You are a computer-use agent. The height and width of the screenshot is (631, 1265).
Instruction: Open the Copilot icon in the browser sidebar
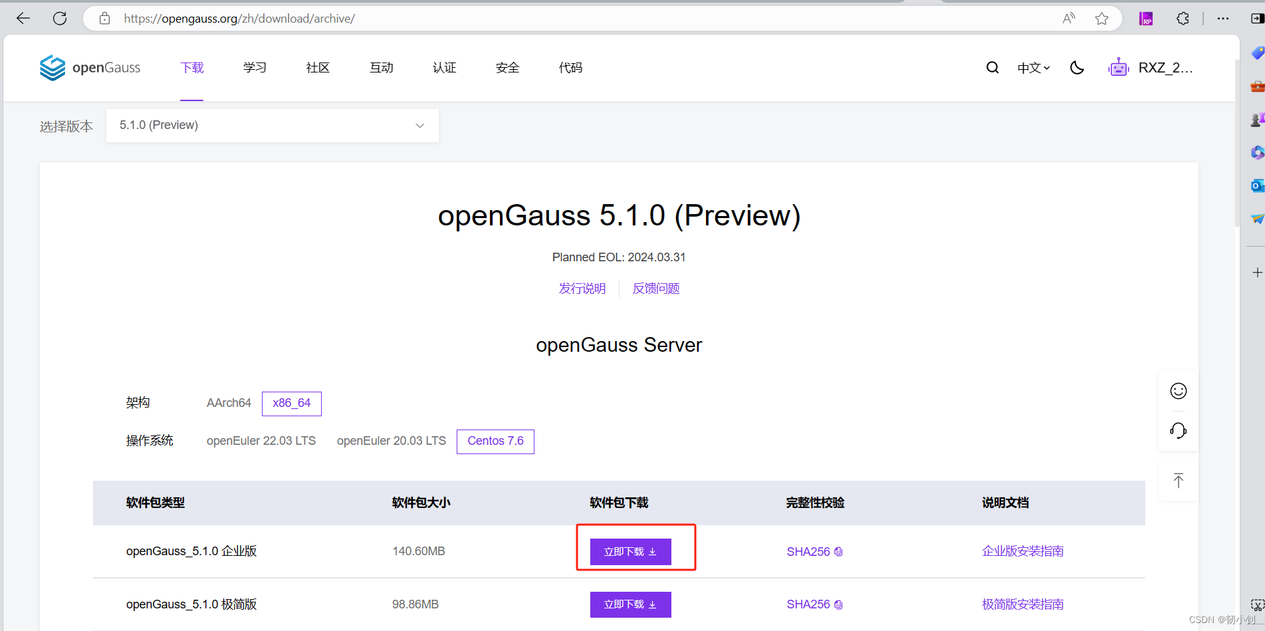click(x=1256, y=152)
